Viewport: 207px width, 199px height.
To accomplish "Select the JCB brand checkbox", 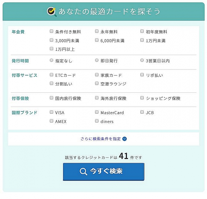I will [x=142, y=112].
